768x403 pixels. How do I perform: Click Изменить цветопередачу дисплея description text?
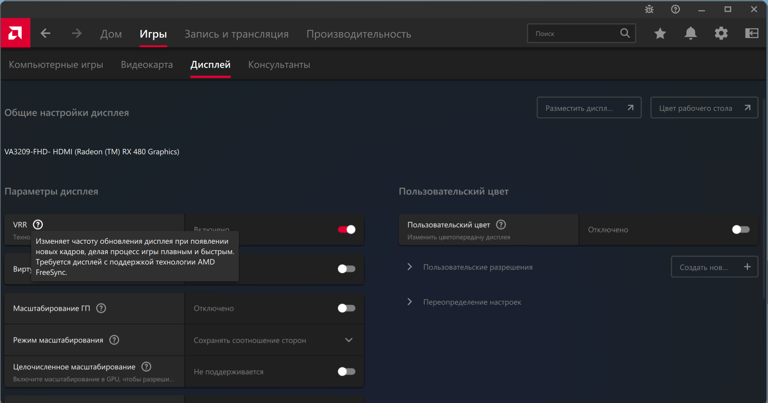(x=459, y=237)
